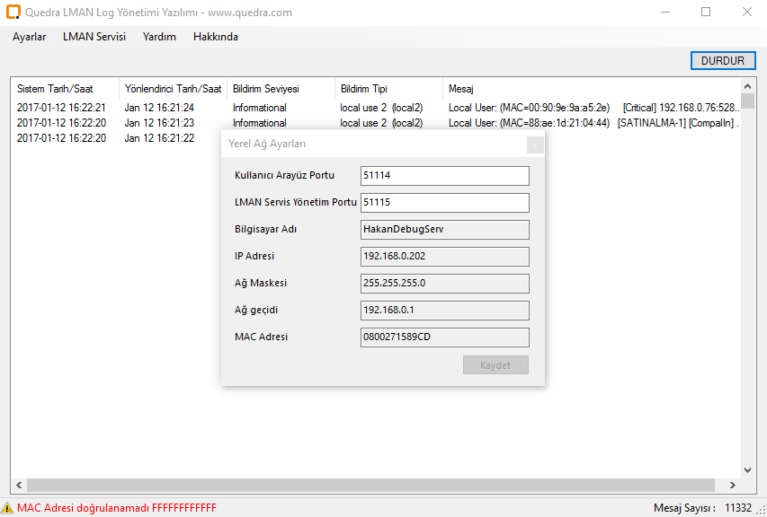Open the LMAN Servisi menu
This screenshot has width=767, height=517.
pos(94,37)
